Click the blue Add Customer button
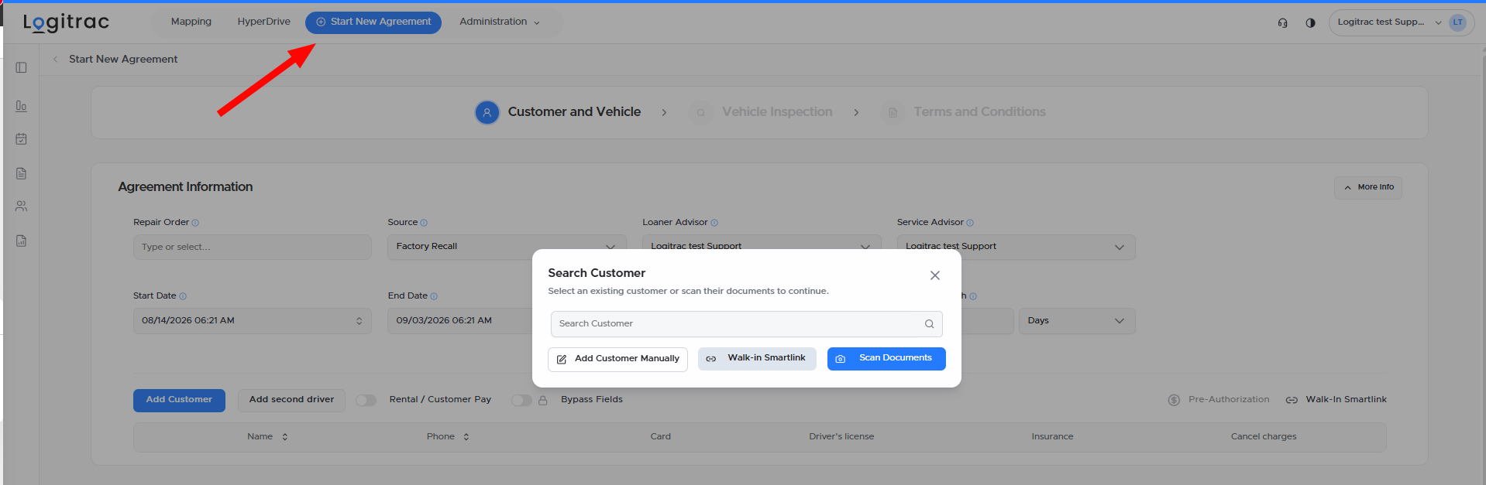1486x485 pixels. 179,400
